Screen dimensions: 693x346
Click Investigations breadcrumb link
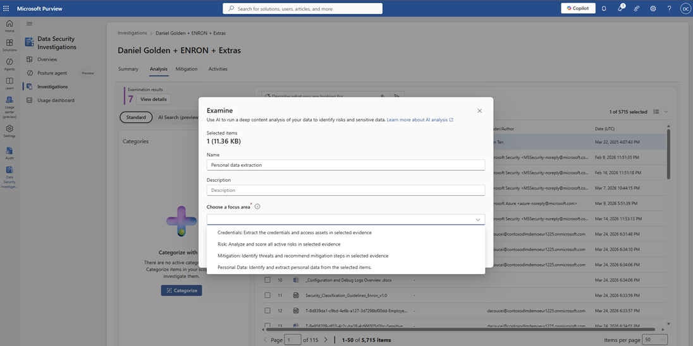[132, 33]
